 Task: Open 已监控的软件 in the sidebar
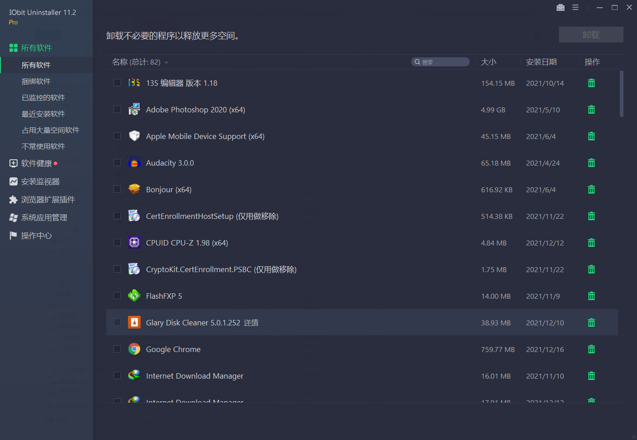pos(43,97)
